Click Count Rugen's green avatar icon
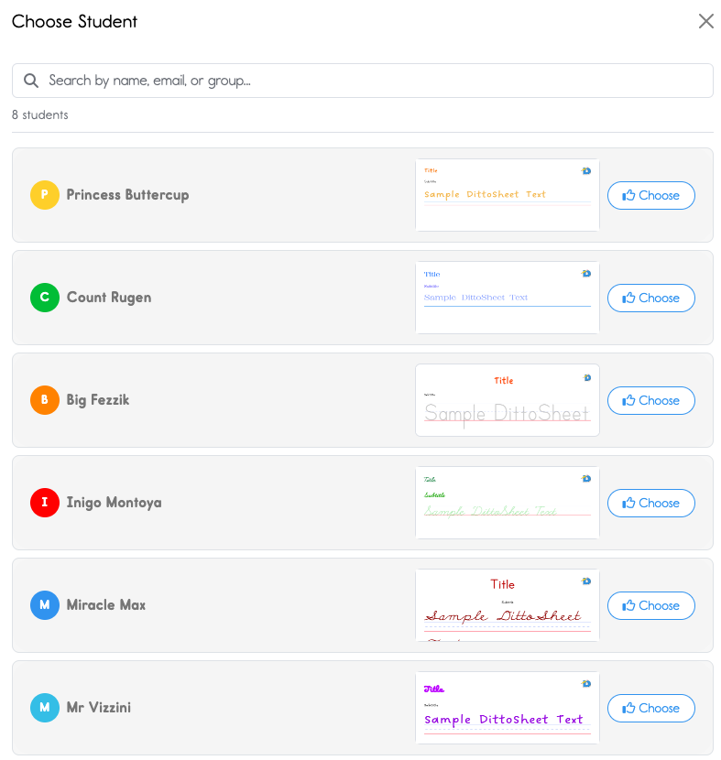 (45, 298)
